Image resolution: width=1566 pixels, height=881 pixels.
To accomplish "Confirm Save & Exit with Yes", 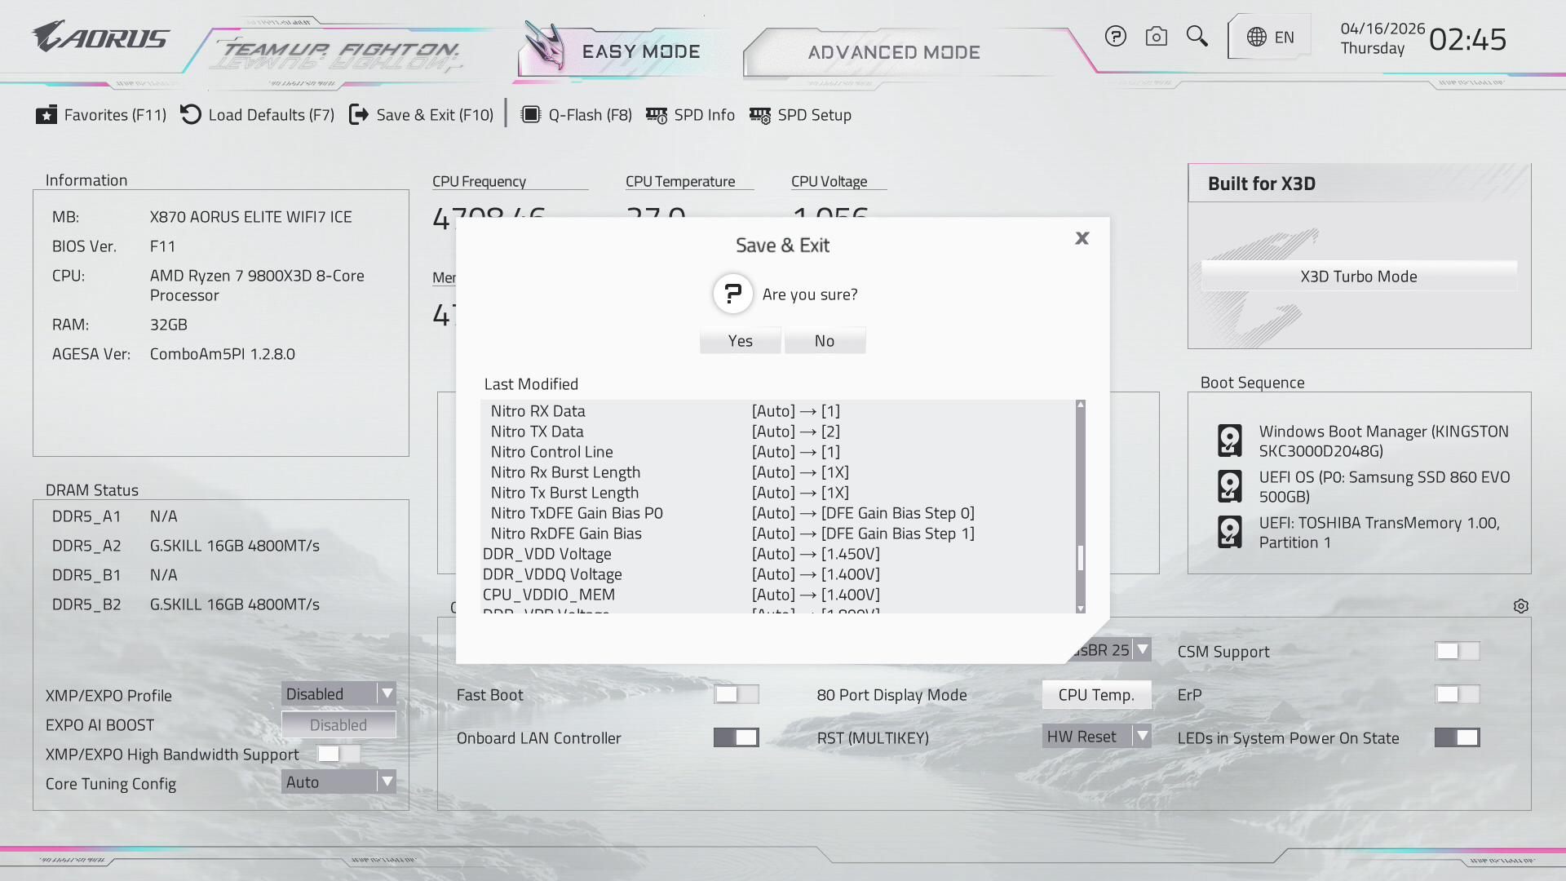I will pos(740,341).
